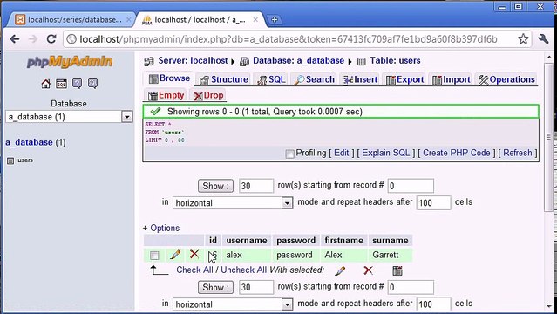Sort by the firstname column header
Screen dimensions: 557x314
click(343, 241)
